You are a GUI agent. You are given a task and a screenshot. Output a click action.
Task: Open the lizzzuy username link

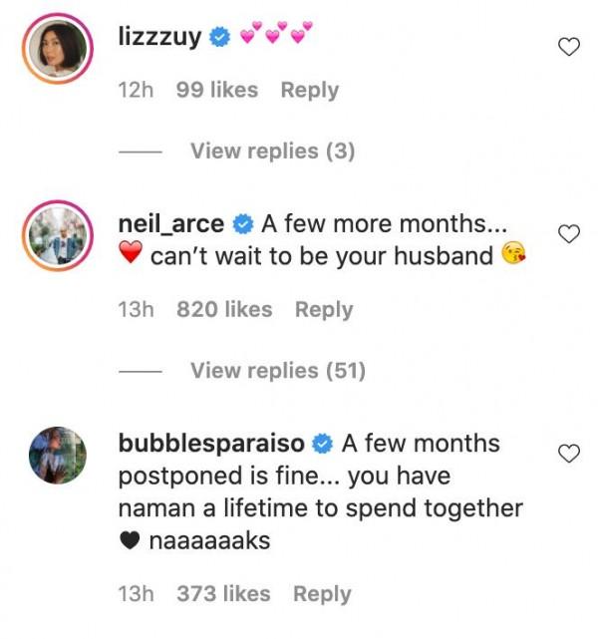pyautogui.click(x=159, y=39)
